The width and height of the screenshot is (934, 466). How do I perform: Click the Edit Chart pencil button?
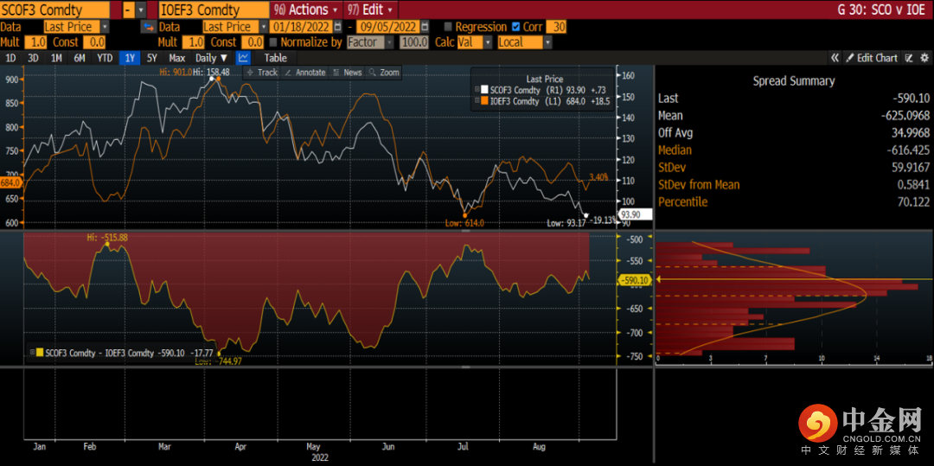(x=872, y=58)
